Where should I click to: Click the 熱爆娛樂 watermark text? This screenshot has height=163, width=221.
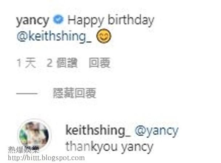click(24, 150)
